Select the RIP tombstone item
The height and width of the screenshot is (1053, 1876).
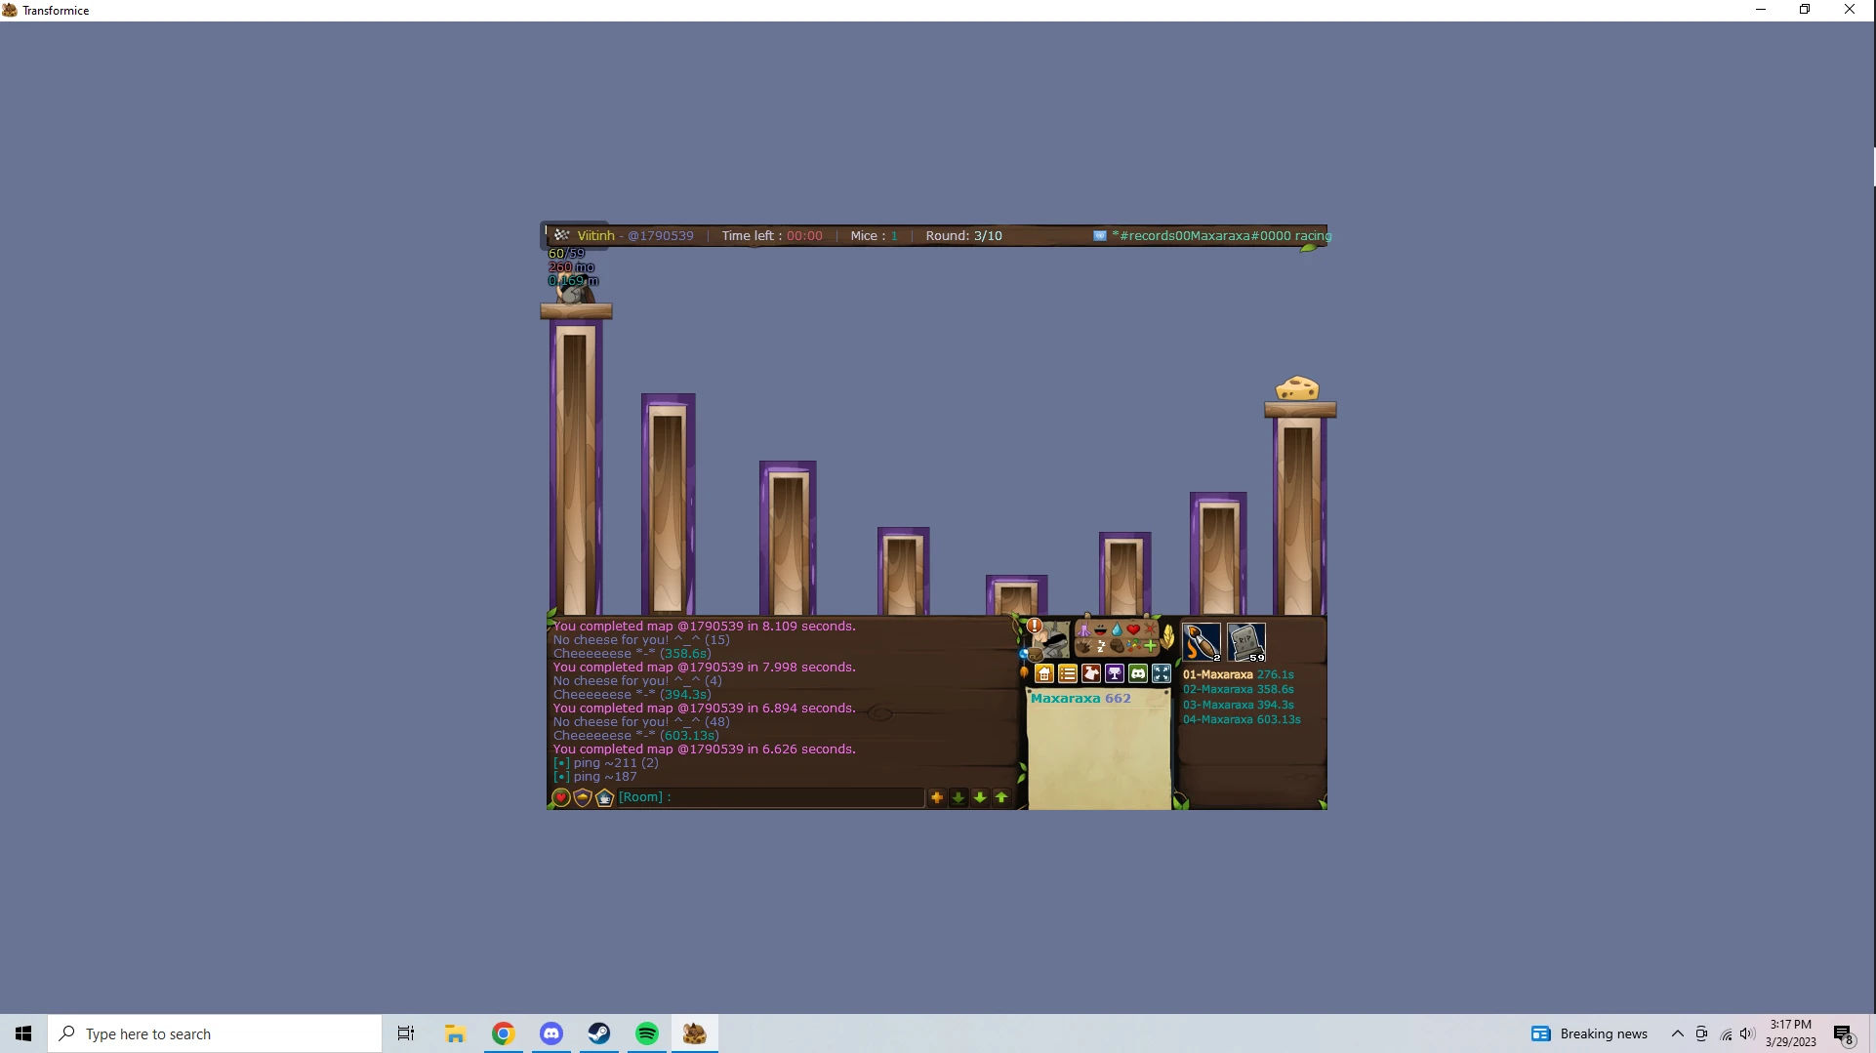coord(1246,642)
